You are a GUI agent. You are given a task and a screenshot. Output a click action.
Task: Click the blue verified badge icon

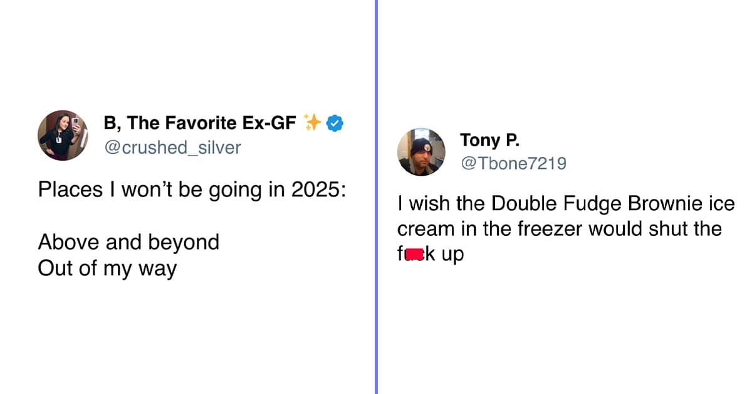(x=335, y=122)
